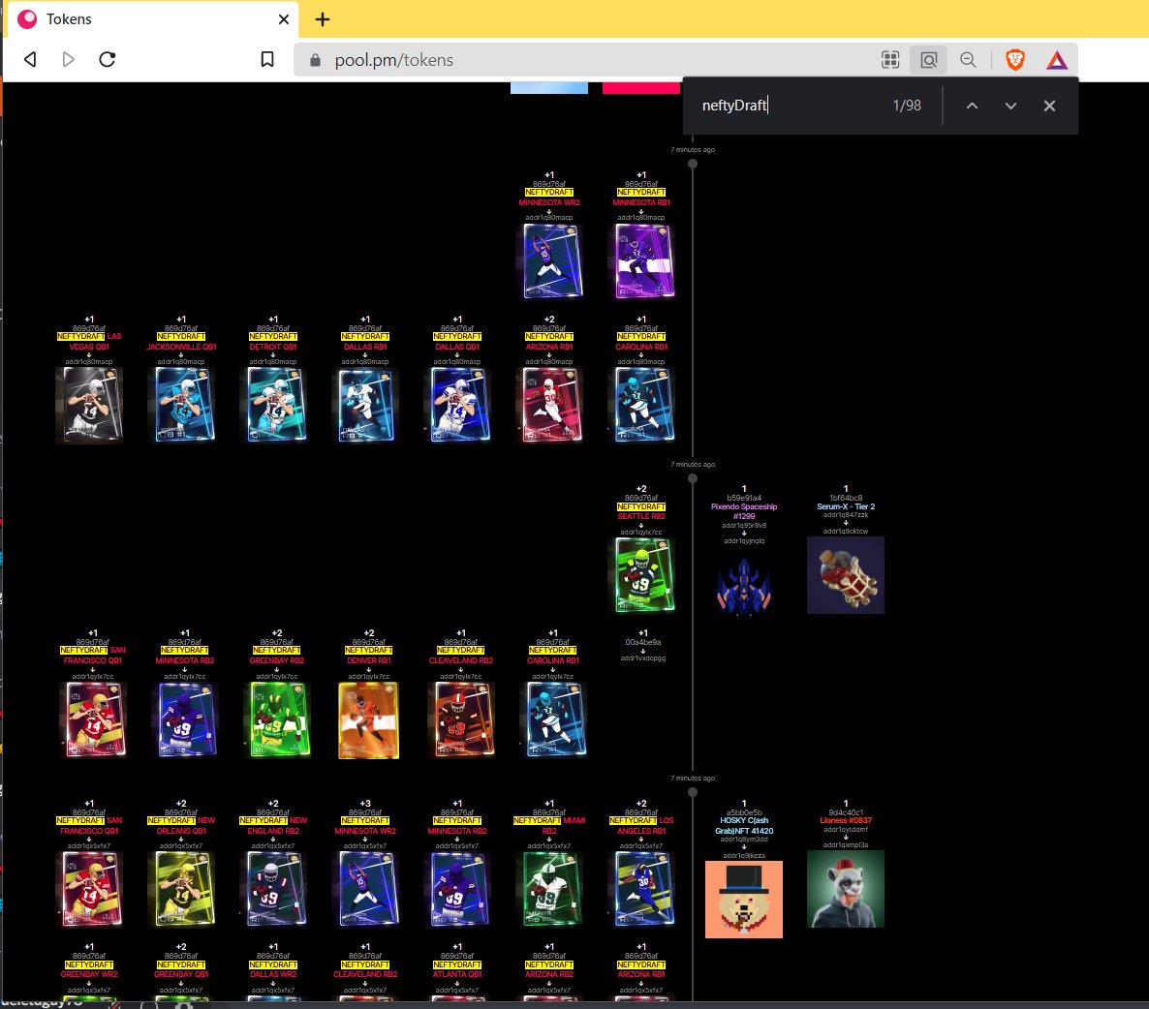Viewport: 1149px width, 1009px height.
Task: Open the Brave Shields lion icon
Action: pyautogui.click(x=1015, y=60)
